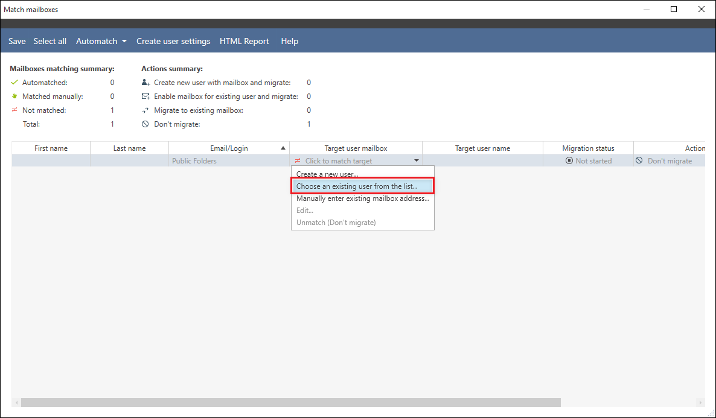
Task: Click 'Unmatch (Don't migrate)' menu entry
Action: pyautogui.click(x=363, y=223)
